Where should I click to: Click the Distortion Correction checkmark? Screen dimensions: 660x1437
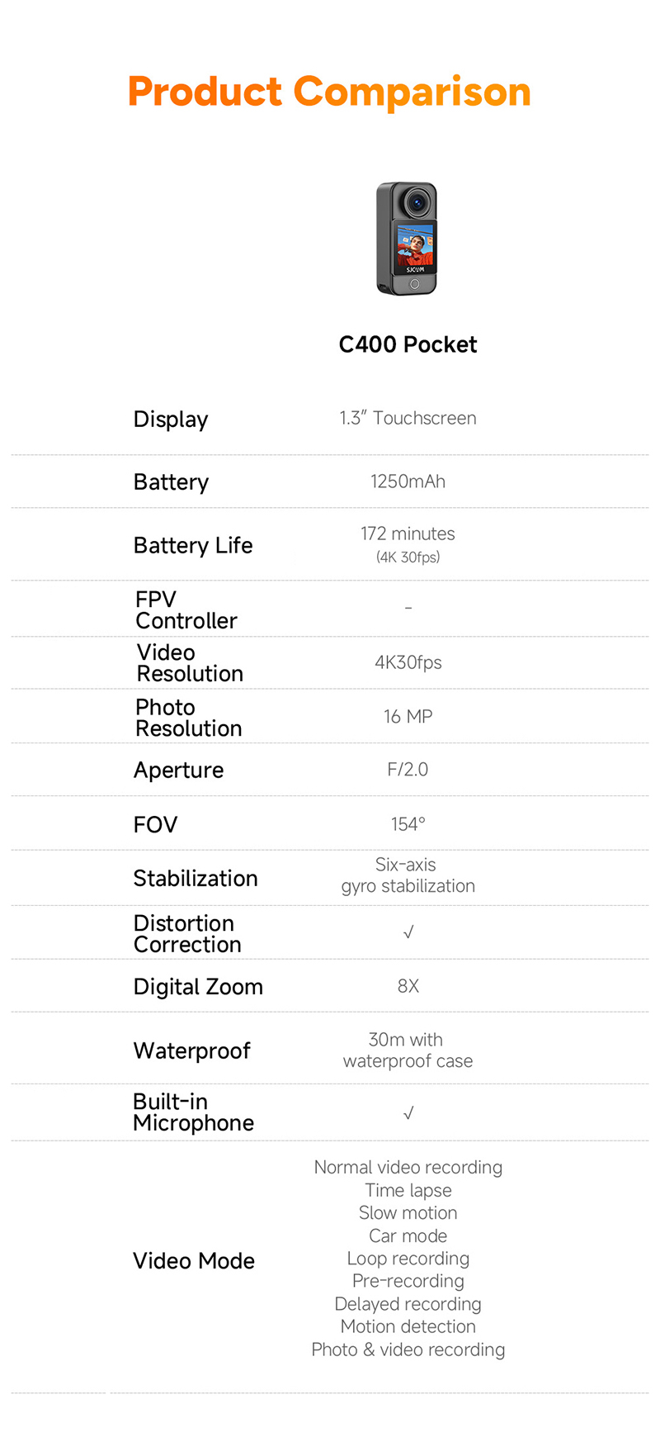(x=408, y=932)
